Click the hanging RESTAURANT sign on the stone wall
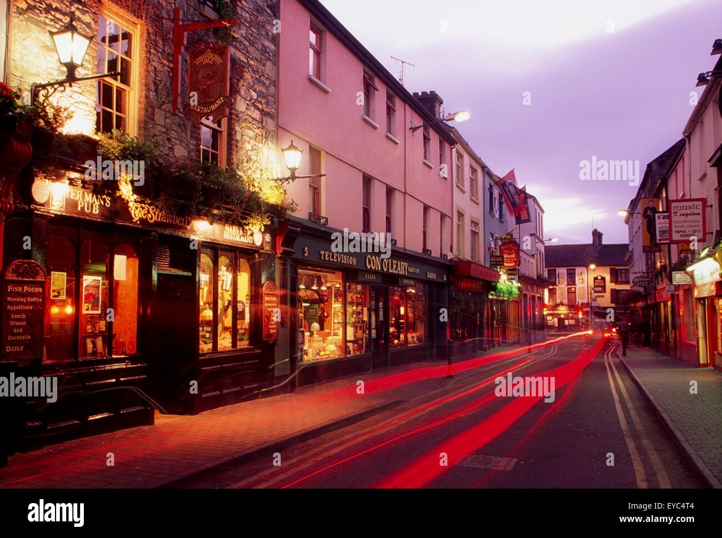The height and width of the screenshot is (538, 722). pyautogui.click(x=208, y=81)
